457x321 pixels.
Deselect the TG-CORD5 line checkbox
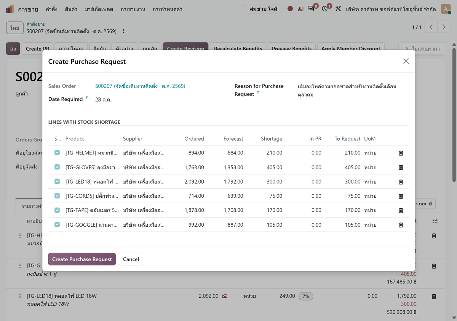pyautogui.click(x=57, y=195)
